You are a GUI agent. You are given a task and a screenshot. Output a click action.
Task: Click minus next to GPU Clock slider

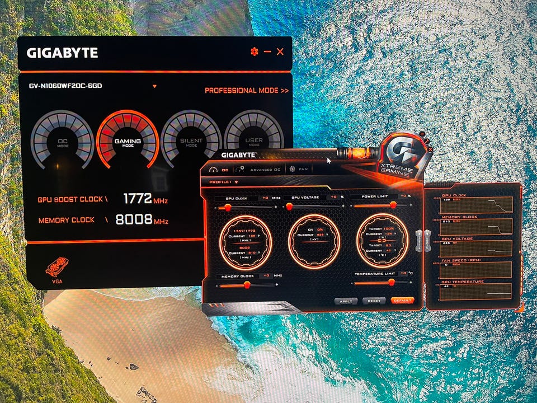[215, 208]
